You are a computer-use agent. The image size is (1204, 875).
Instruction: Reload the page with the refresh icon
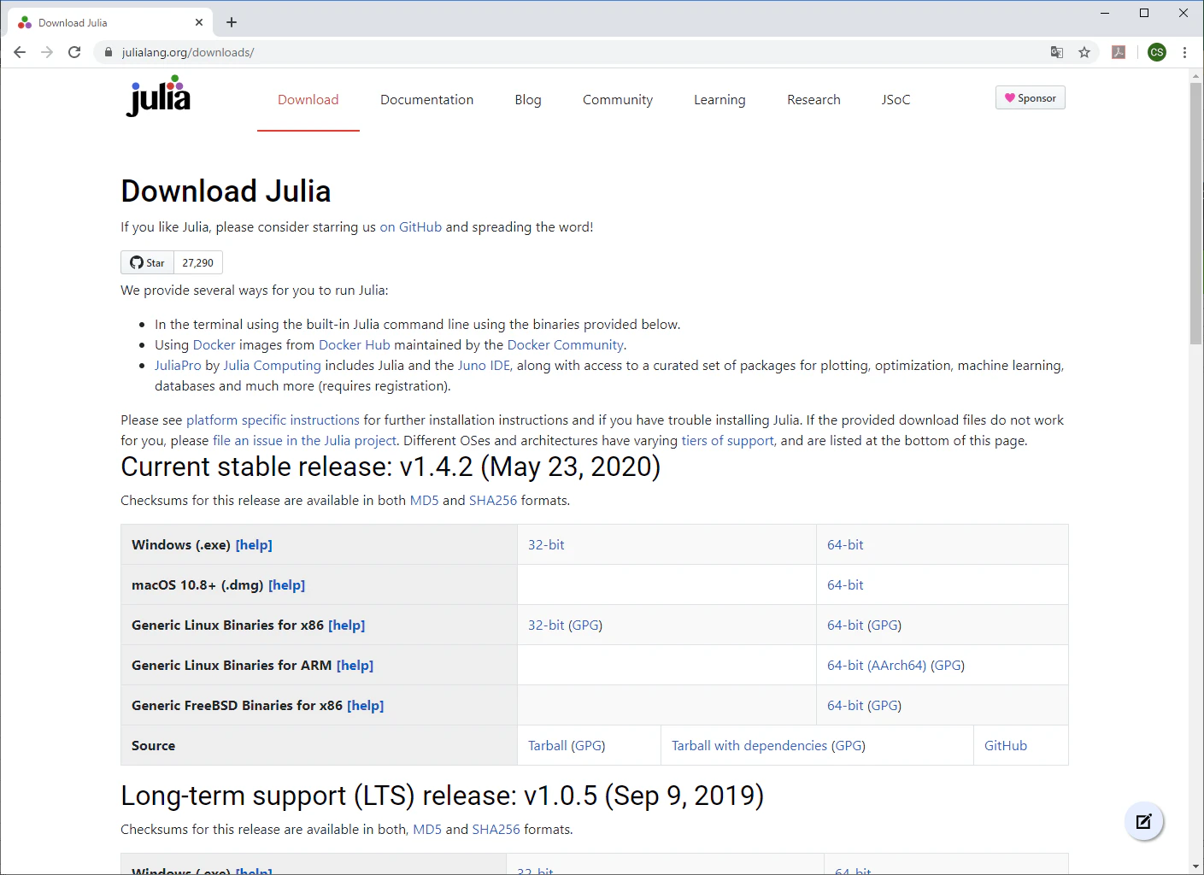74,52
